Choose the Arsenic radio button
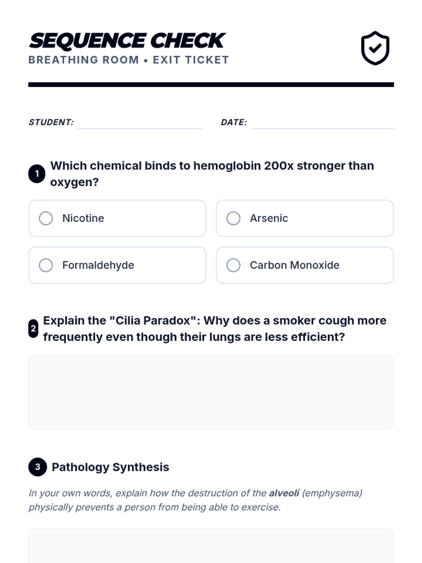 234,218
